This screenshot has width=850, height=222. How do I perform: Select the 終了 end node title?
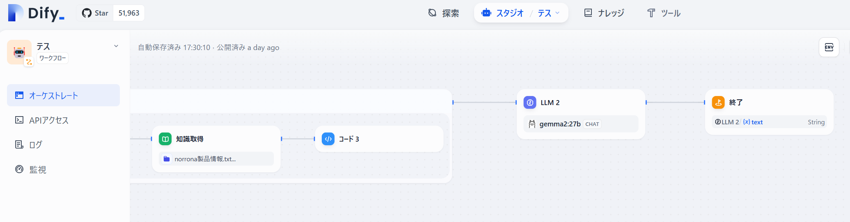coord(736,103)
